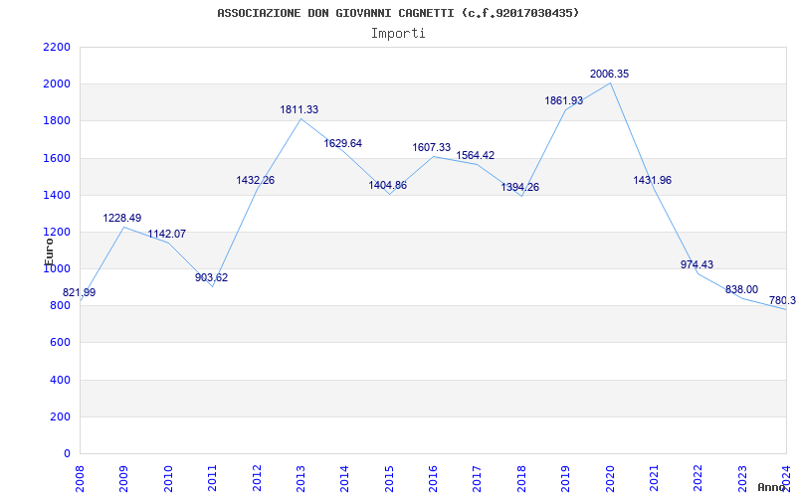Image resolution: width=796 pixels, height=497 pixels.
Task: Click the Importi subtitle
Action: [398, 34]
